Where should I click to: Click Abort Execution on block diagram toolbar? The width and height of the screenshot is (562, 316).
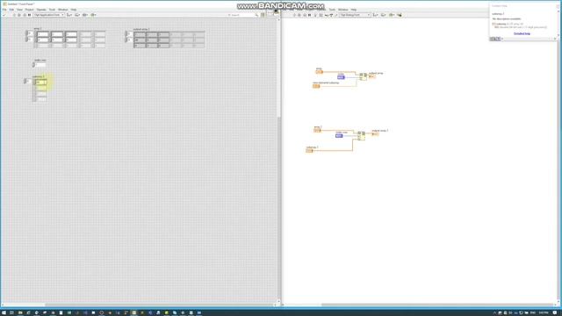(x=305, y=15)
